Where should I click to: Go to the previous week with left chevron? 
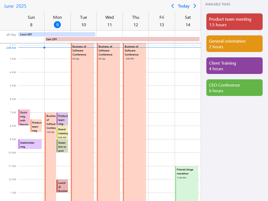point(173,6)
